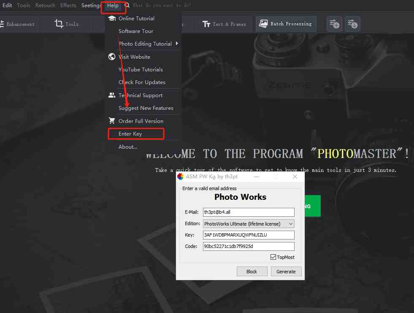Click the shopping cart icon for Order Full Version
Viewport: 414px width, 313px height.
(111, 121)
